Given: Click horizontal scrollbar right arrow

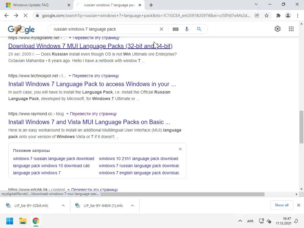Looking at the screenshot, I should [296, 194].
